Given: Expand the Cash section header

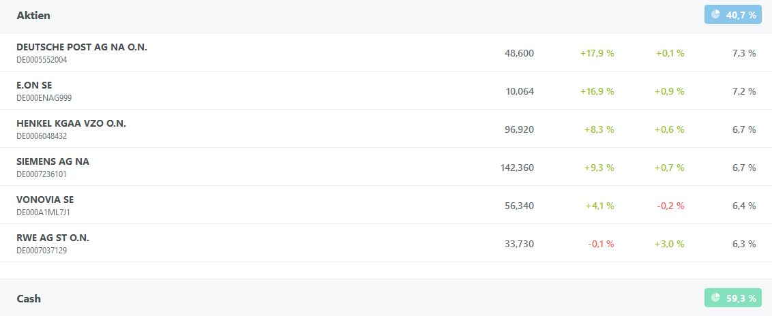Looking at the screenshot, I should (x=29, y=298).
